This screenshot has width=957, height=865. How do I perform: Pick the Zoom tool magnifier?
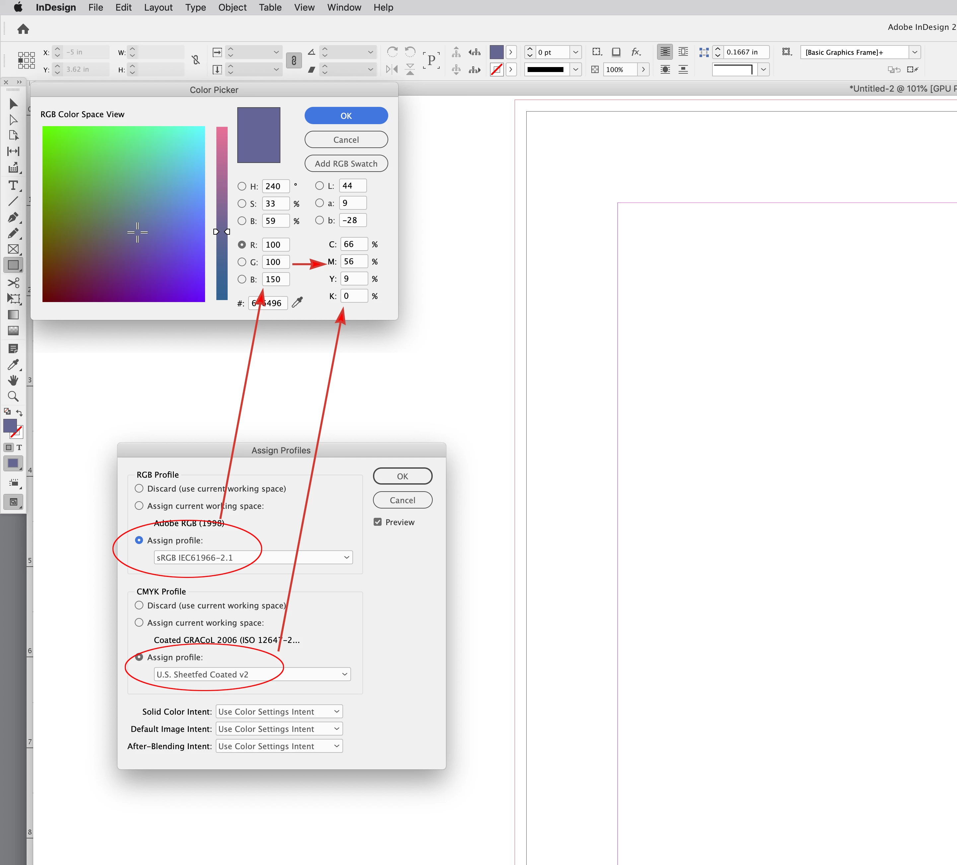(13, 396)
